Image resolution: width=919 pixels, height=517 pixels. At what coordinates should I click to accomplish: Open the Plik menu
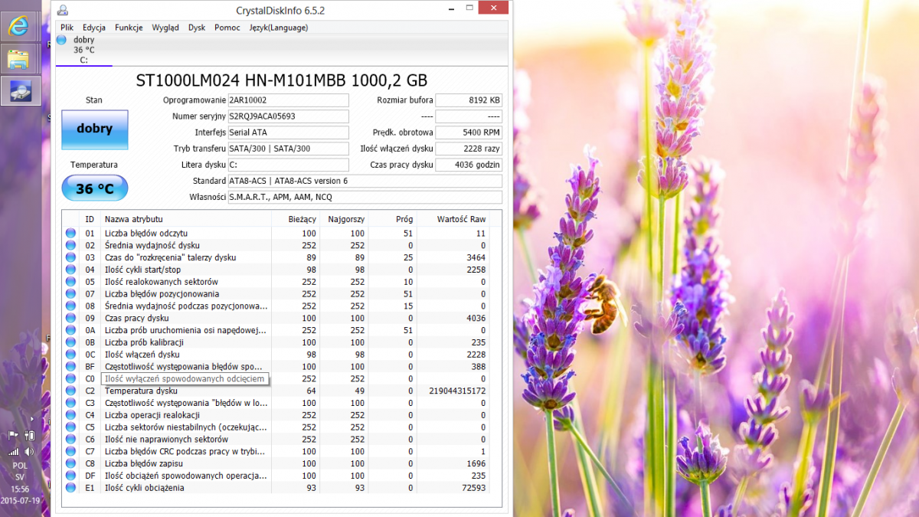pos(67,28)
